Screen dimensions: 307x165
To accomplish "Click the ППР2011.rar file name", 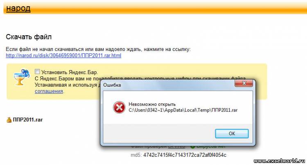I will (28, 120).
